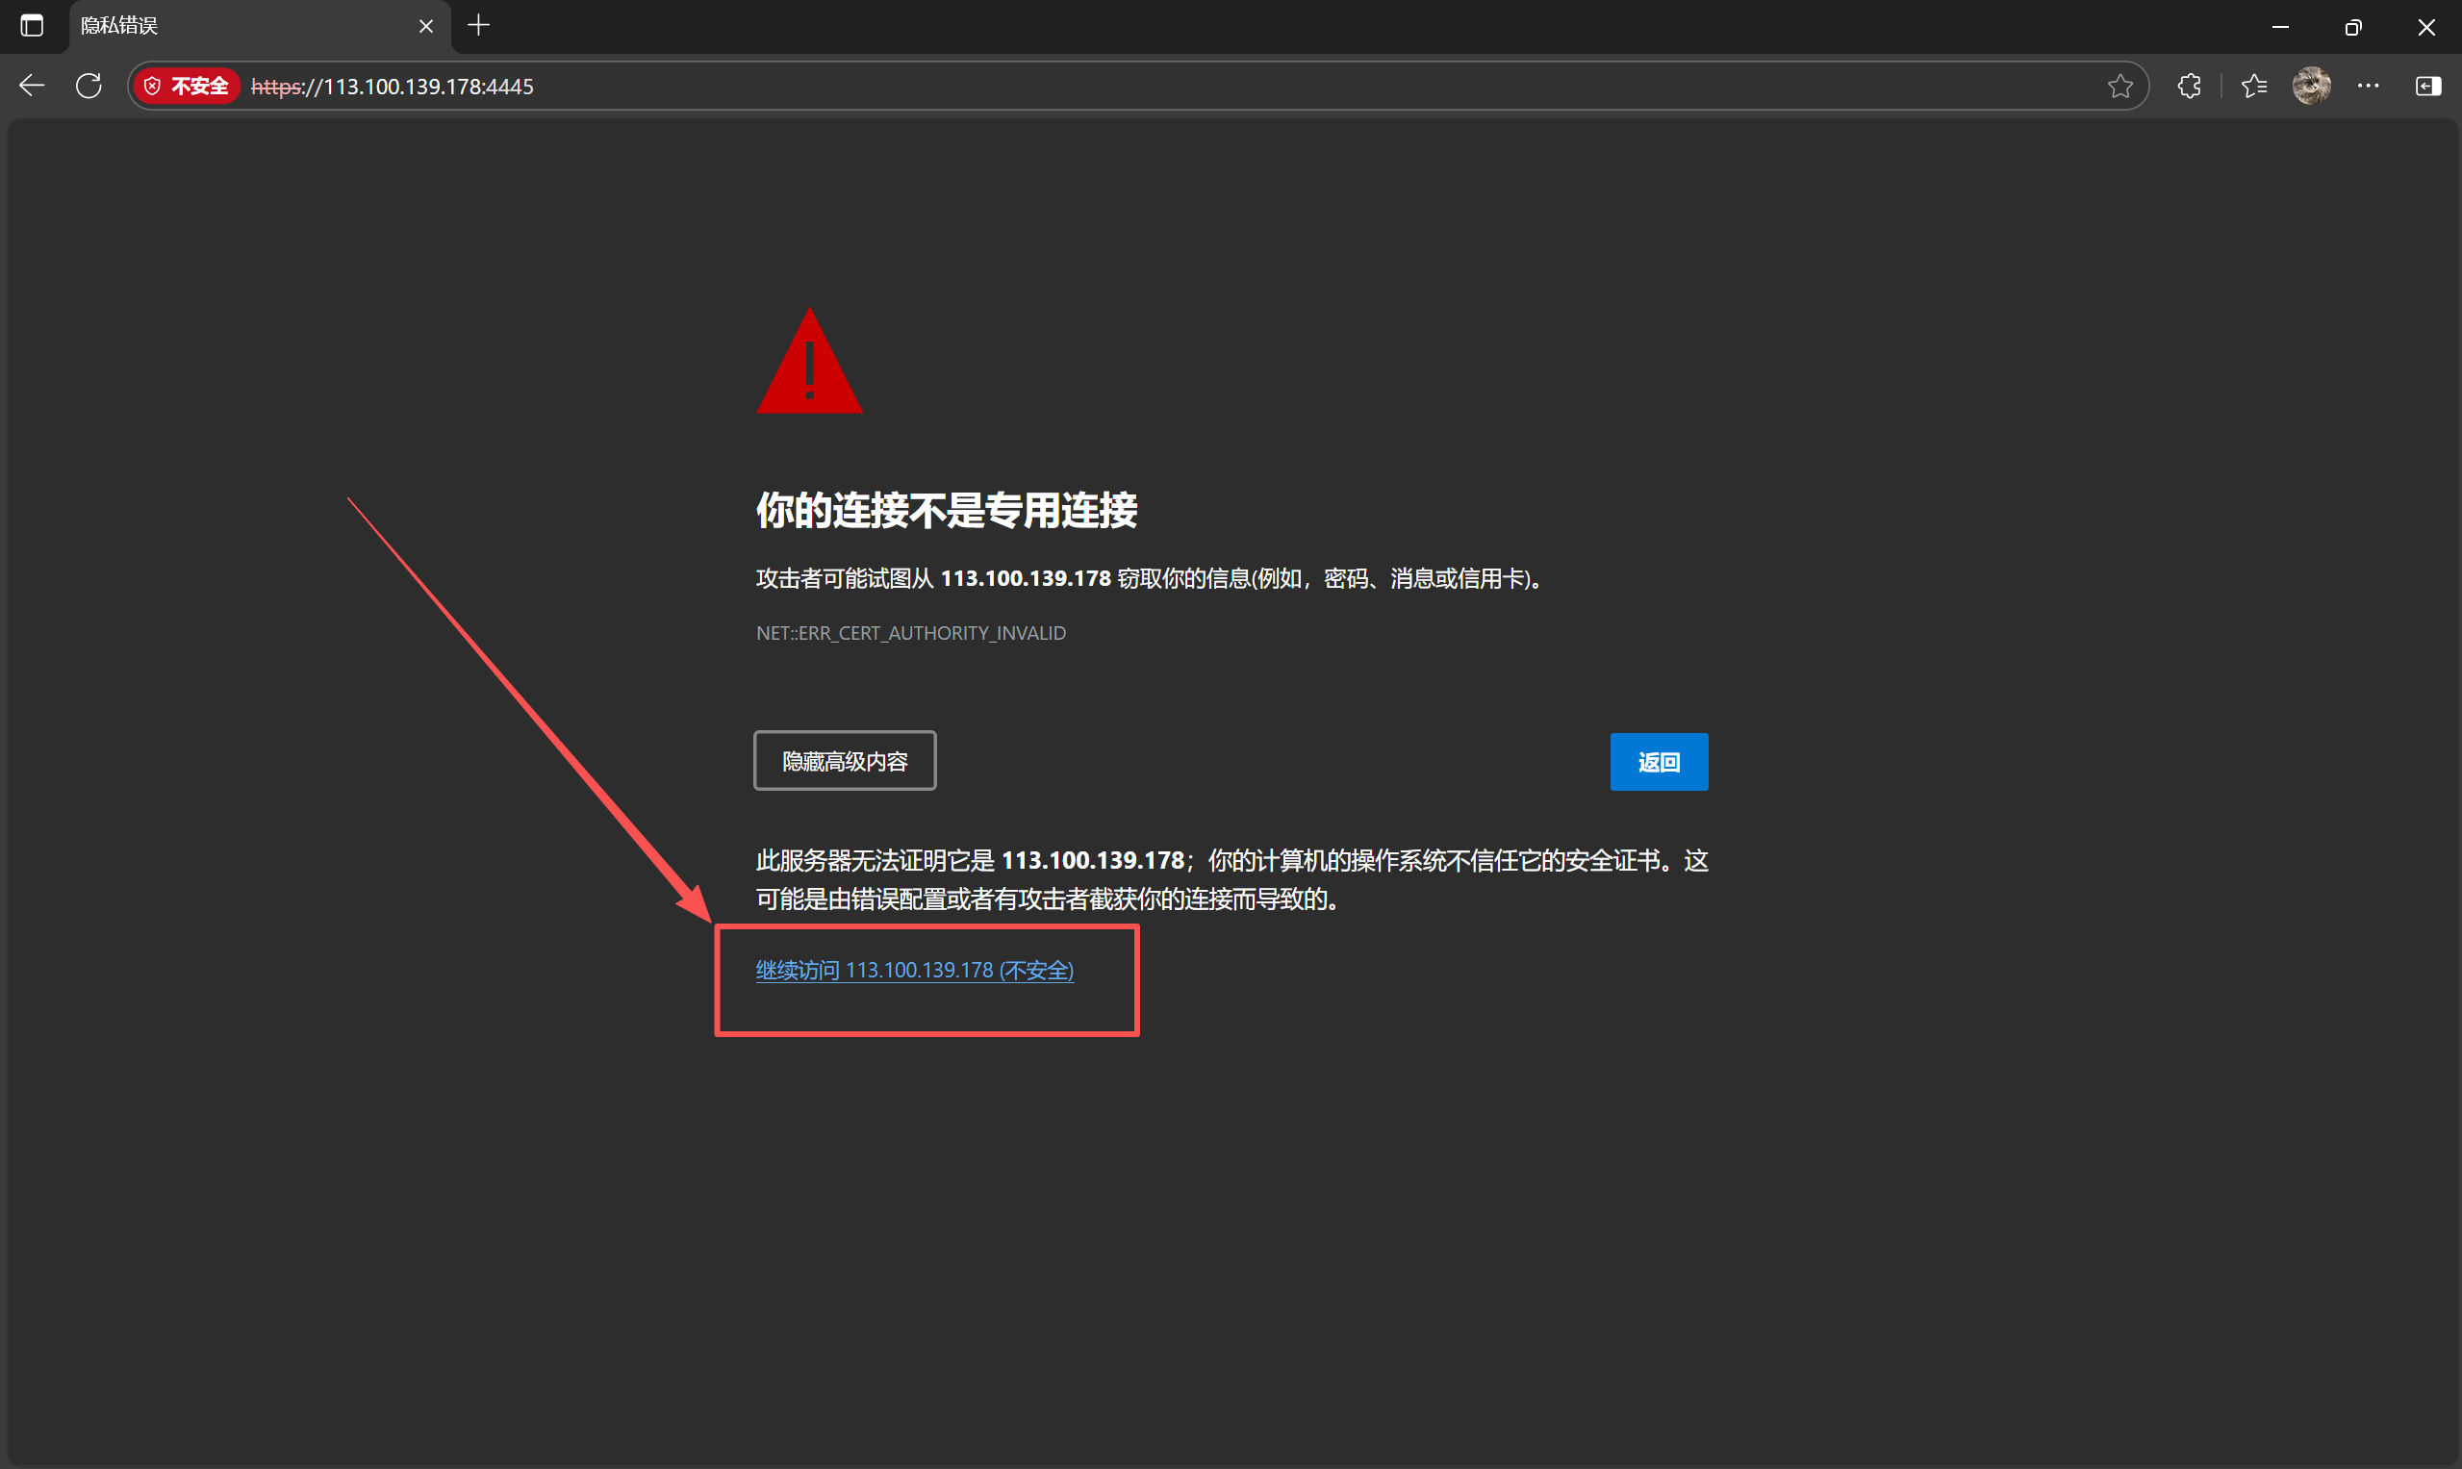The height and width of the screenshot is (1469, 2462).
Task: Click 继续访问 113.100.139.178 (不安全) link
Action: 915,970
